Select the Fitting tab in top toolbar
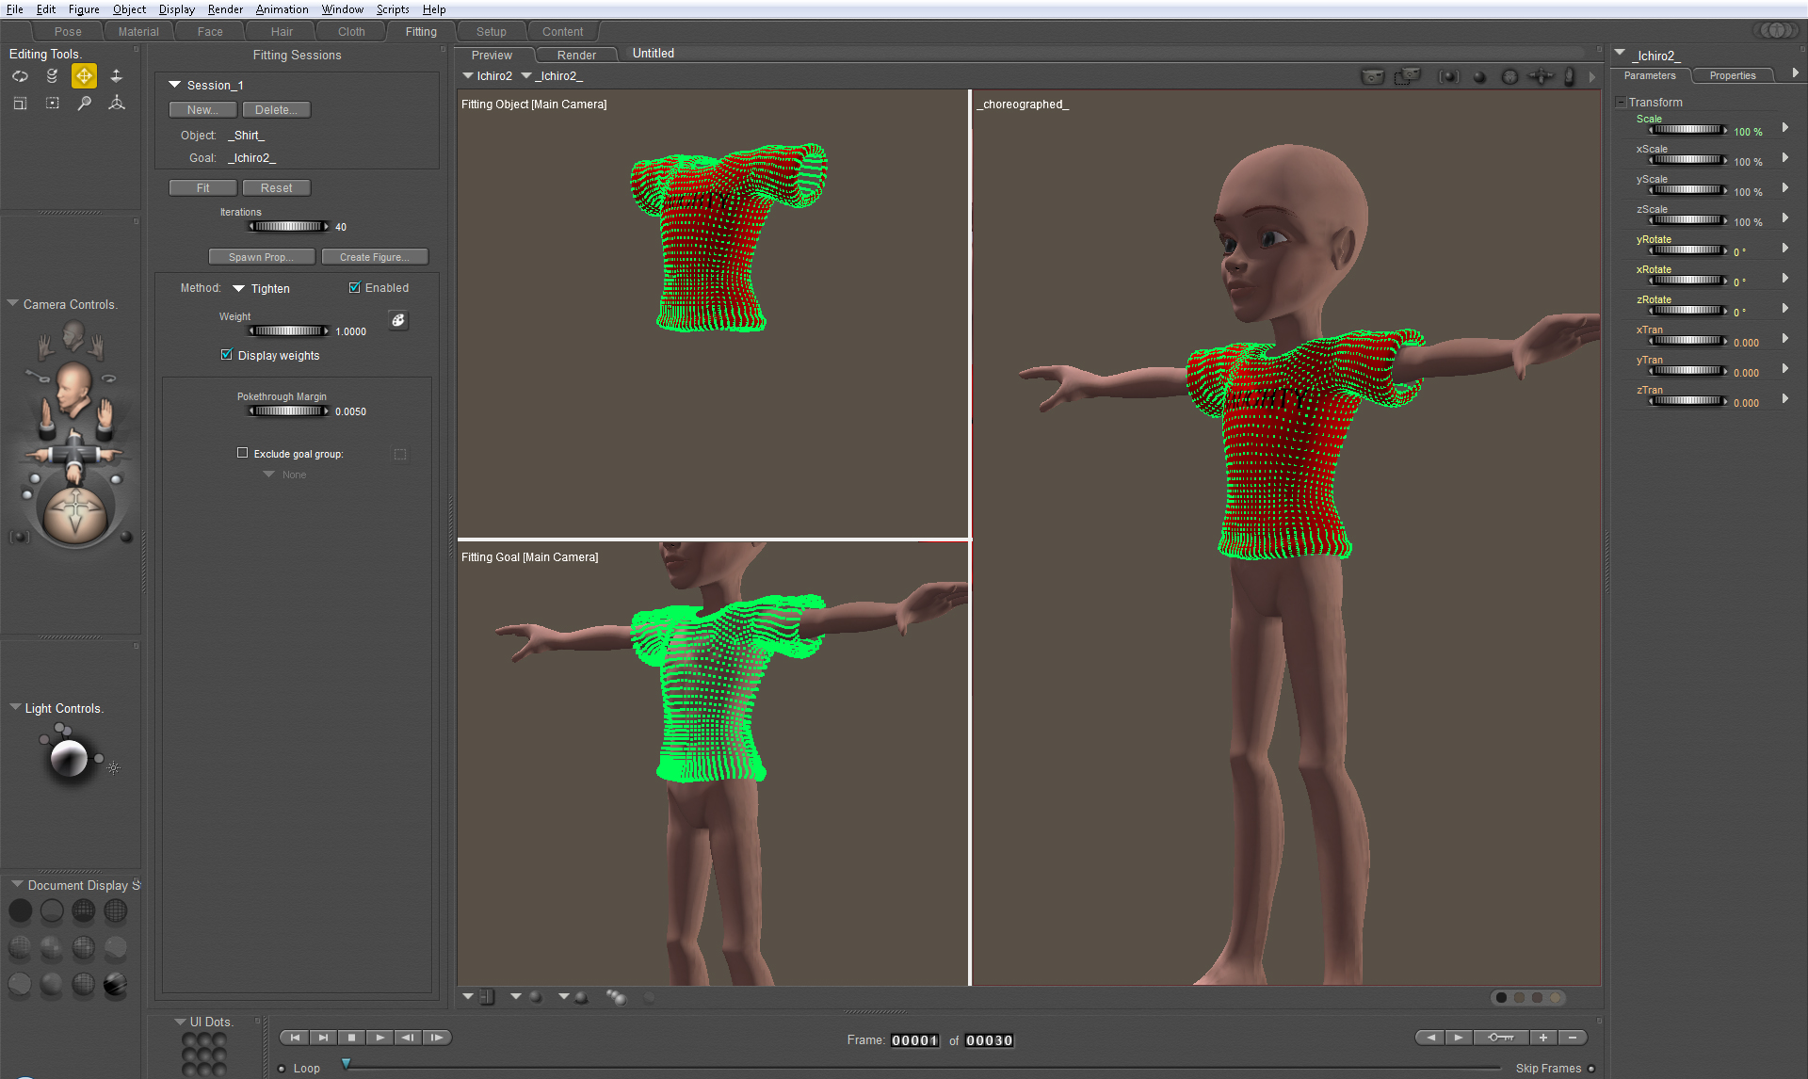Image resolution: width=1808 pixels, height=1079 pixels. click(x=421, y=32)
